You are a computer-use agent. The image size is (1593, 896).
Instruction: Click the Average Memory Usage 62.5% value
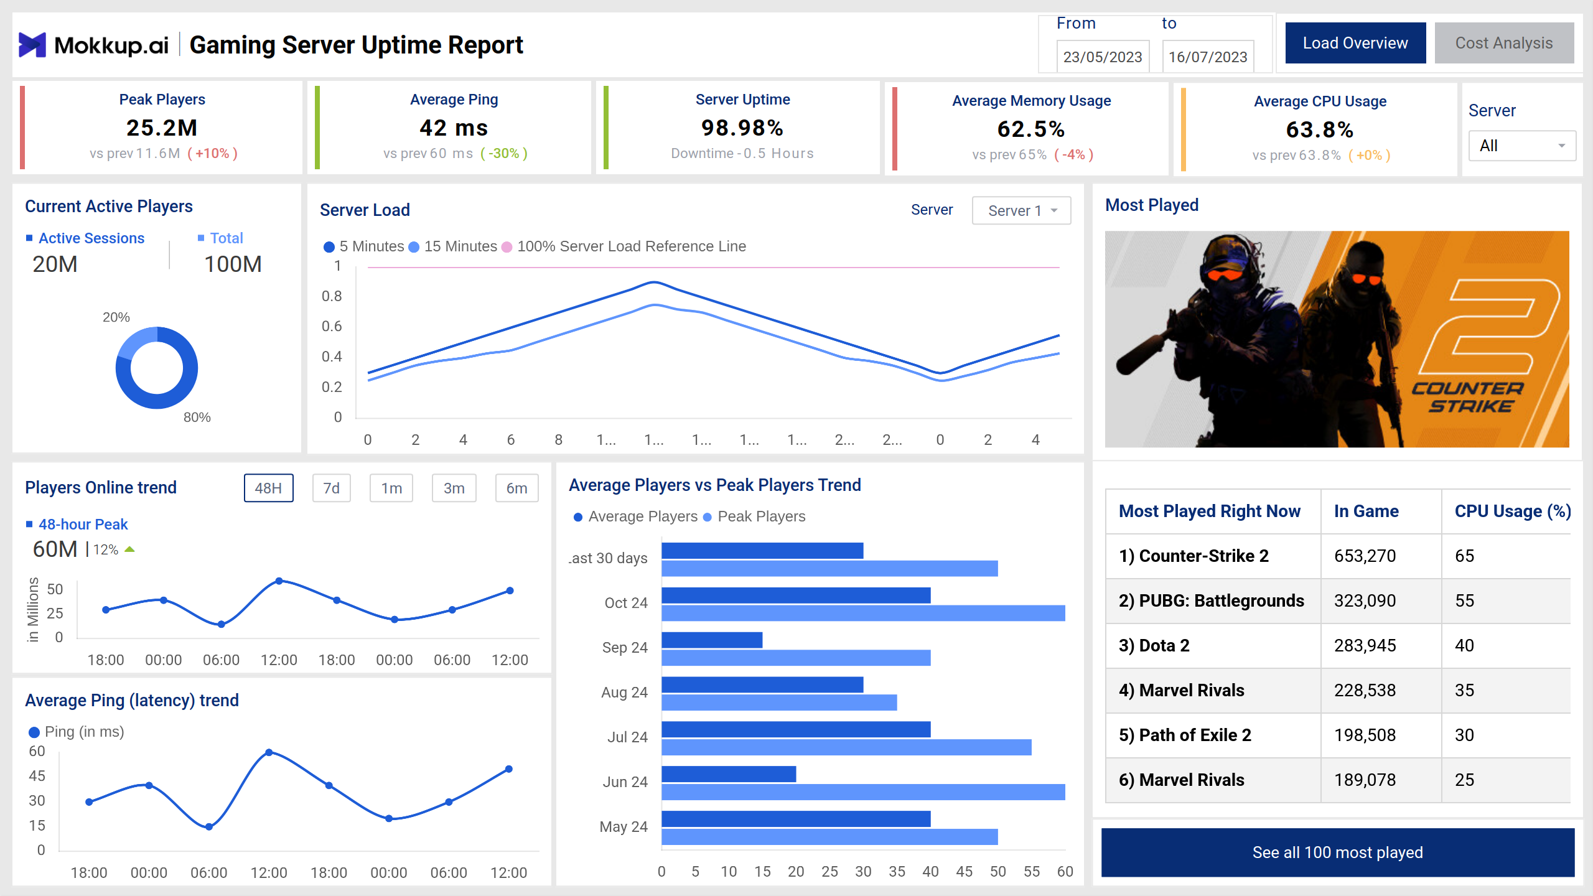tap(1031, 129)
